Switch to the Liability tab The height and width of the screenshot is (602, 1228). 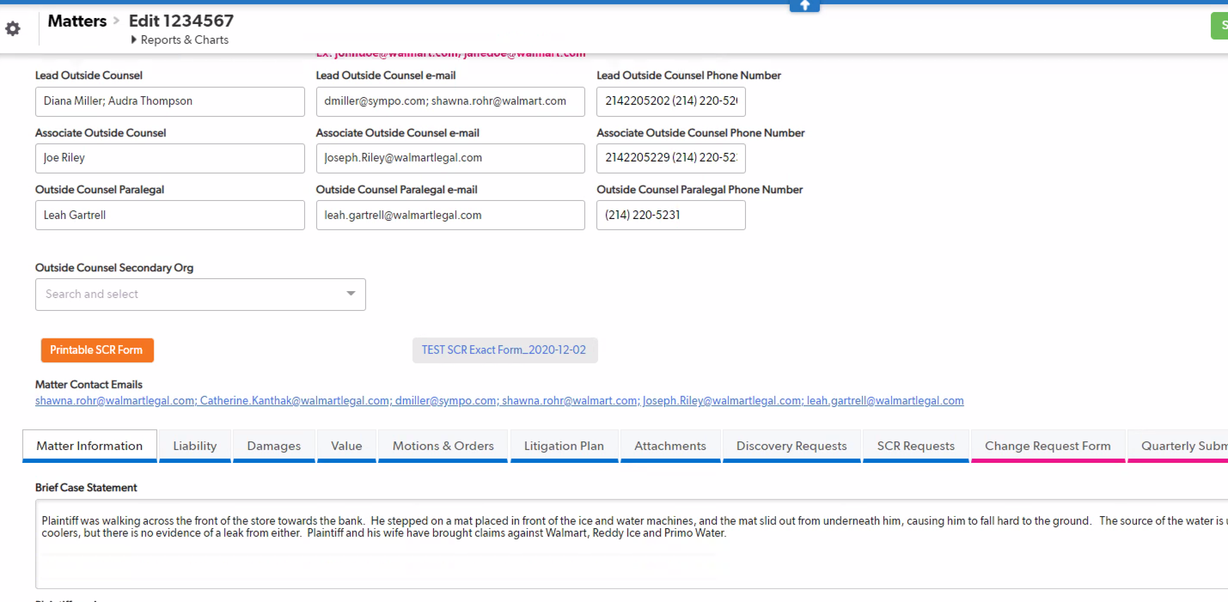[x=195, y=446]
